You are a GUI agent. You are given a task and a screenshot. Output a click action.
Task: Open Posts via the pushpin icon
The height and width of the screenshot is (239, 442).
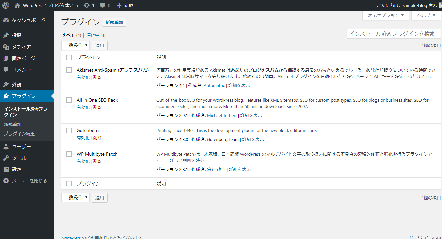(6, 35)
